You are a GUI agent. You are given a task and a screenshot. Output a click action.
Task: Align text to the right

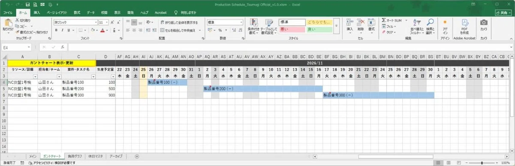pyautogui.click(x=141, y=30)
